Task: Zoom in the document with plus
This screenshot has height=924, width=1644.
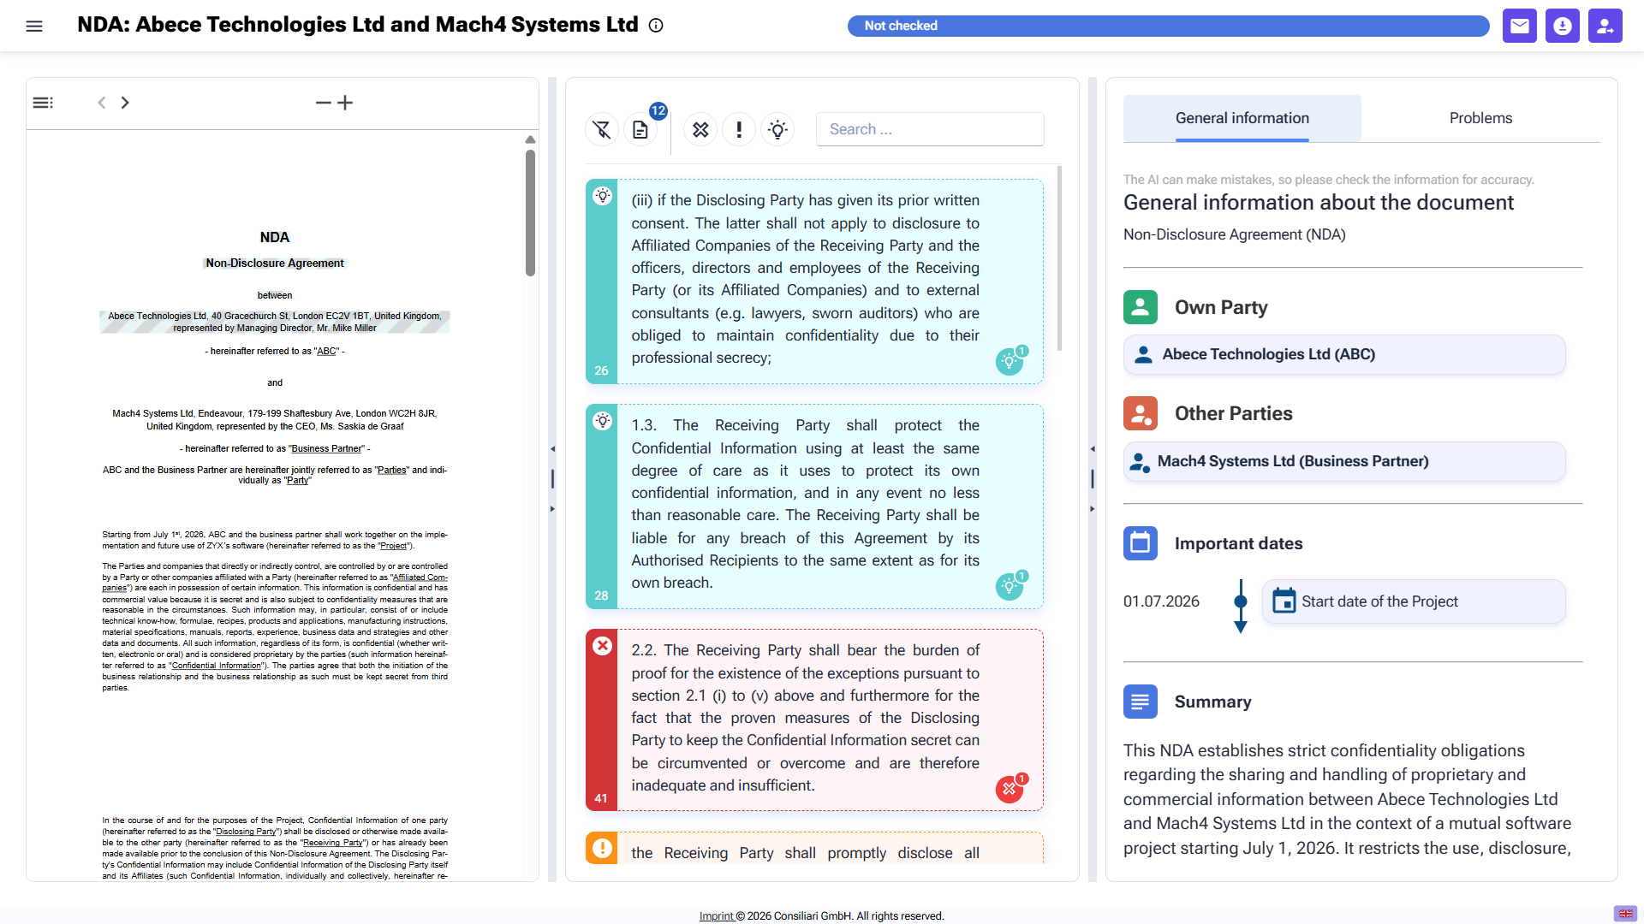Action: tap(345, 103)
